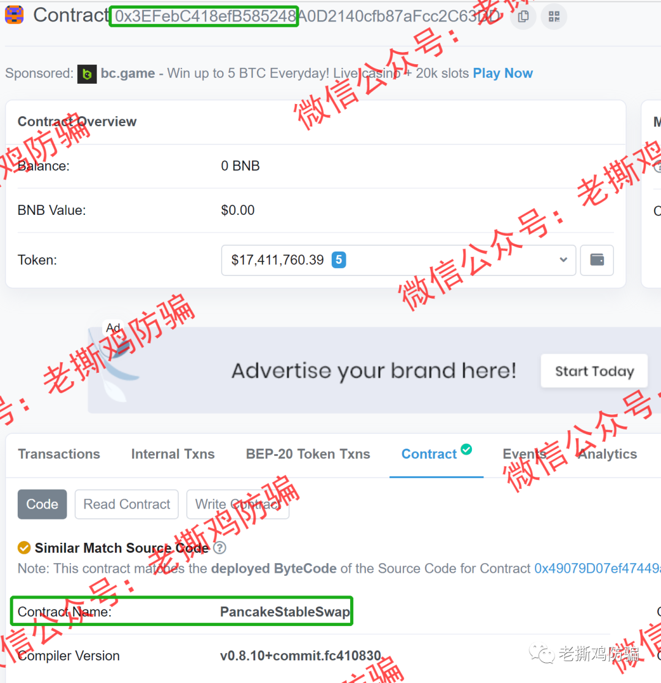Open the bc.game sponsor logo
The width and height of the screenshot is (661, 683).
[87, 74]
